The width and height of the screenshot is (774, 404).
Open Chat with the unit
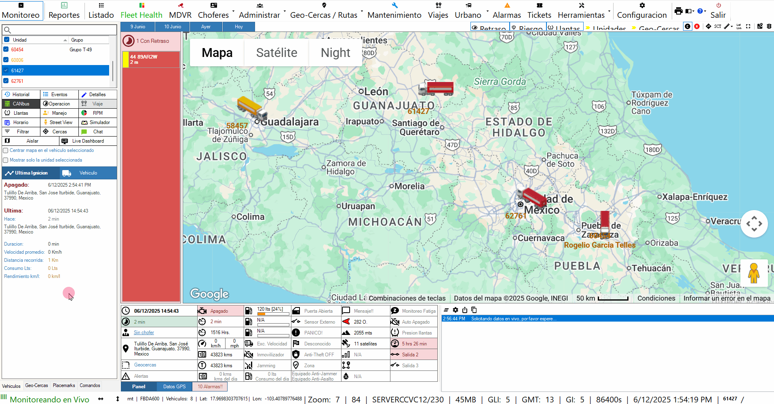[98, 132]
